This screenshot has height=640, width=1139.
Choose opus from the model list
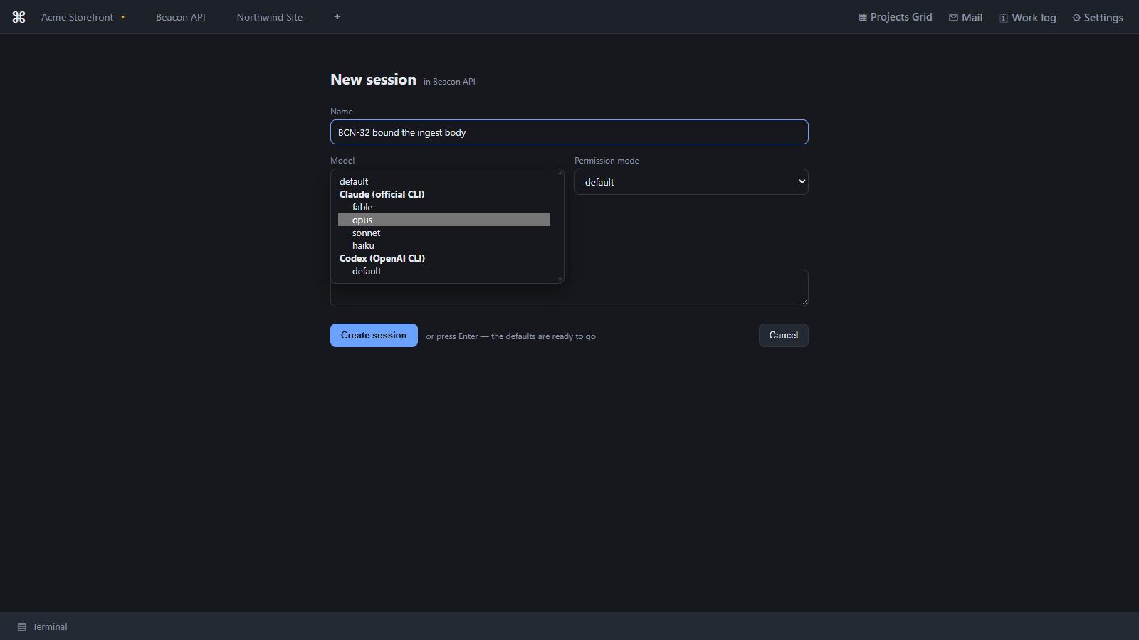(443, 220)
